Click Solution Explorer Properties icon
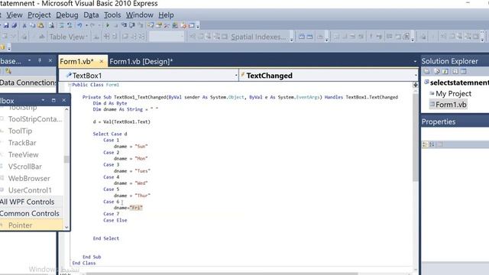Screen dimensions: 489x275 [426, 71]
